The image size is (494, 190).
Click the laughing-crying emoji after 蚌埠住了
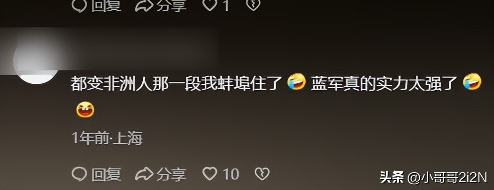coord(296,82)
